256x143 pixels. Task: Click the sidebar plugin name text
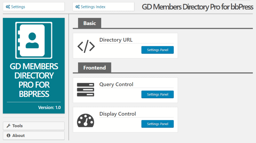coord(34,80)
